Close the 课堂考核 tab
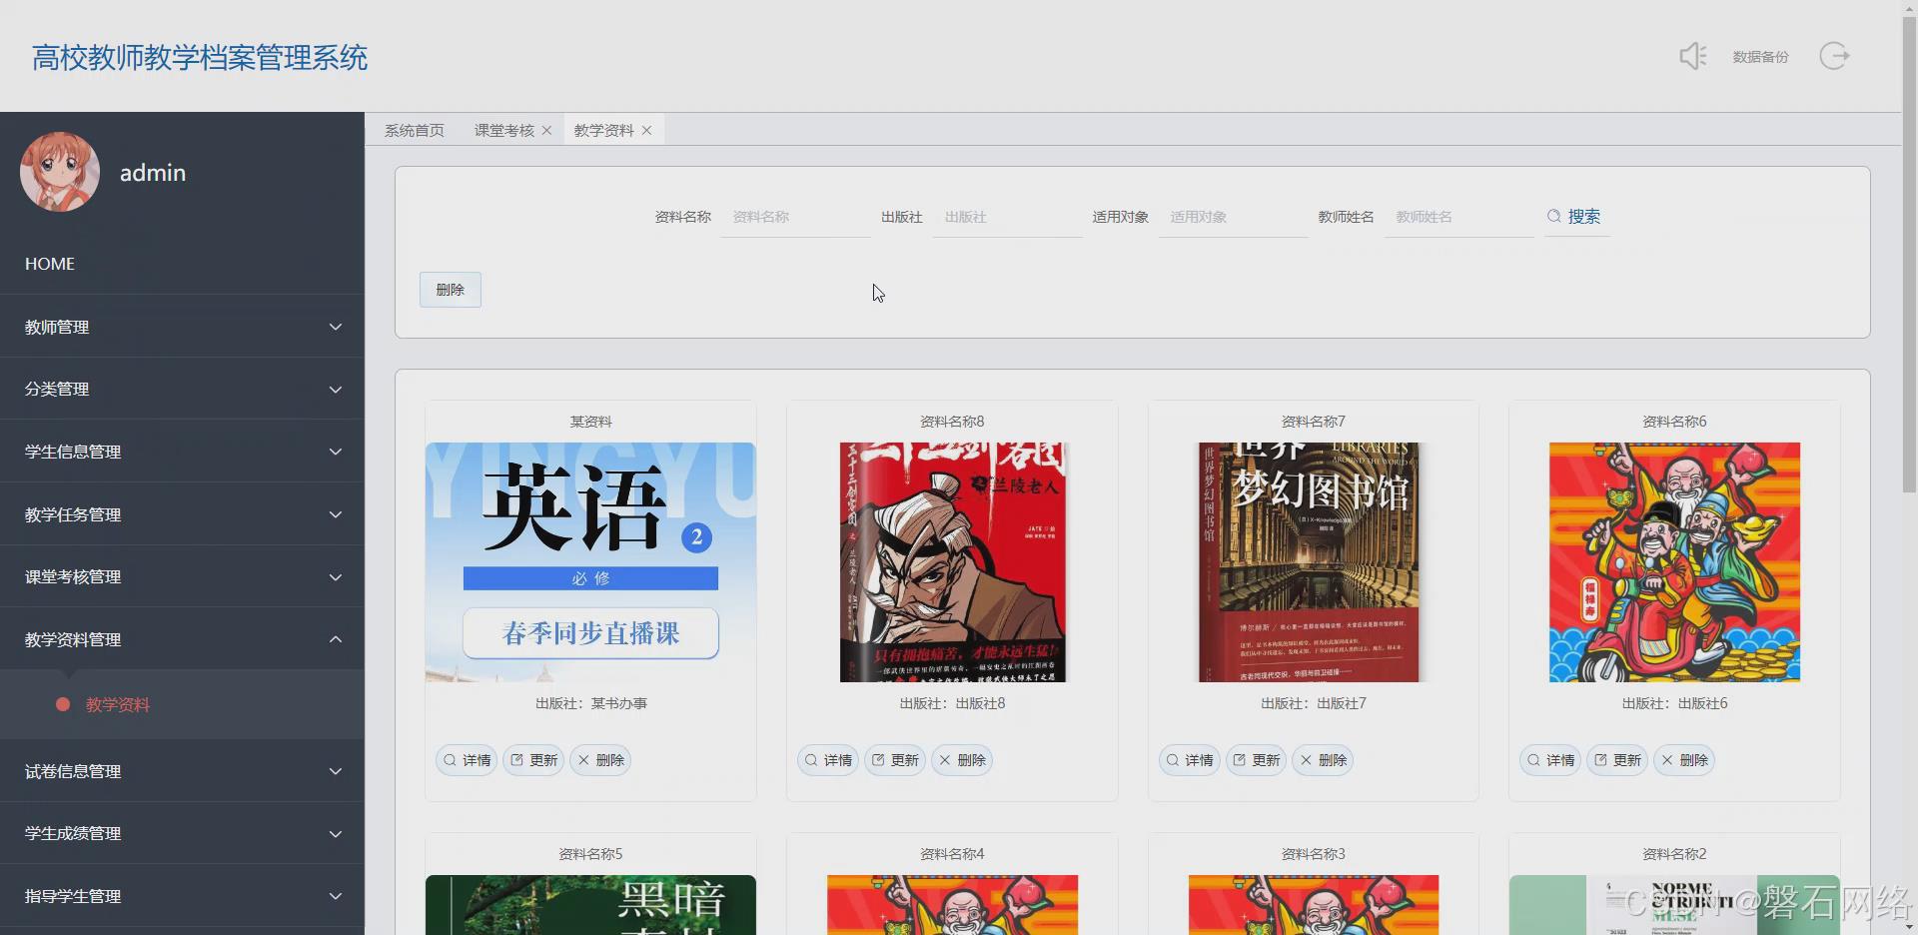The image size is (1918, 935). (546, 131)
